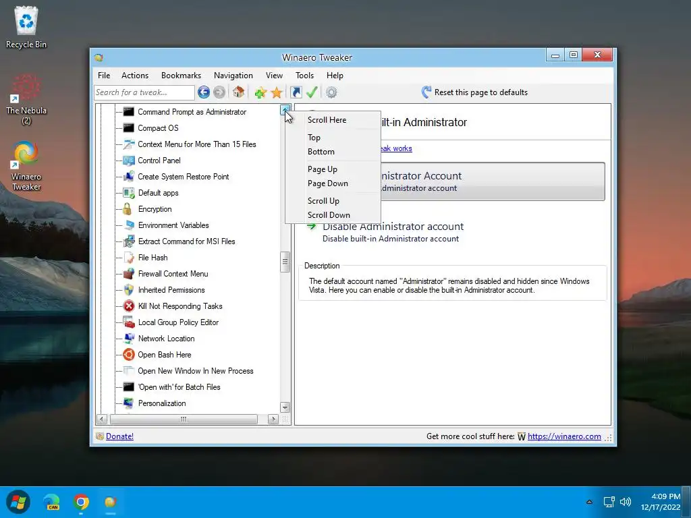Image resolution: width=691 pixels, height=518 pixels.
Task: Select Environment Variables tree item
Action: [173, 225]
